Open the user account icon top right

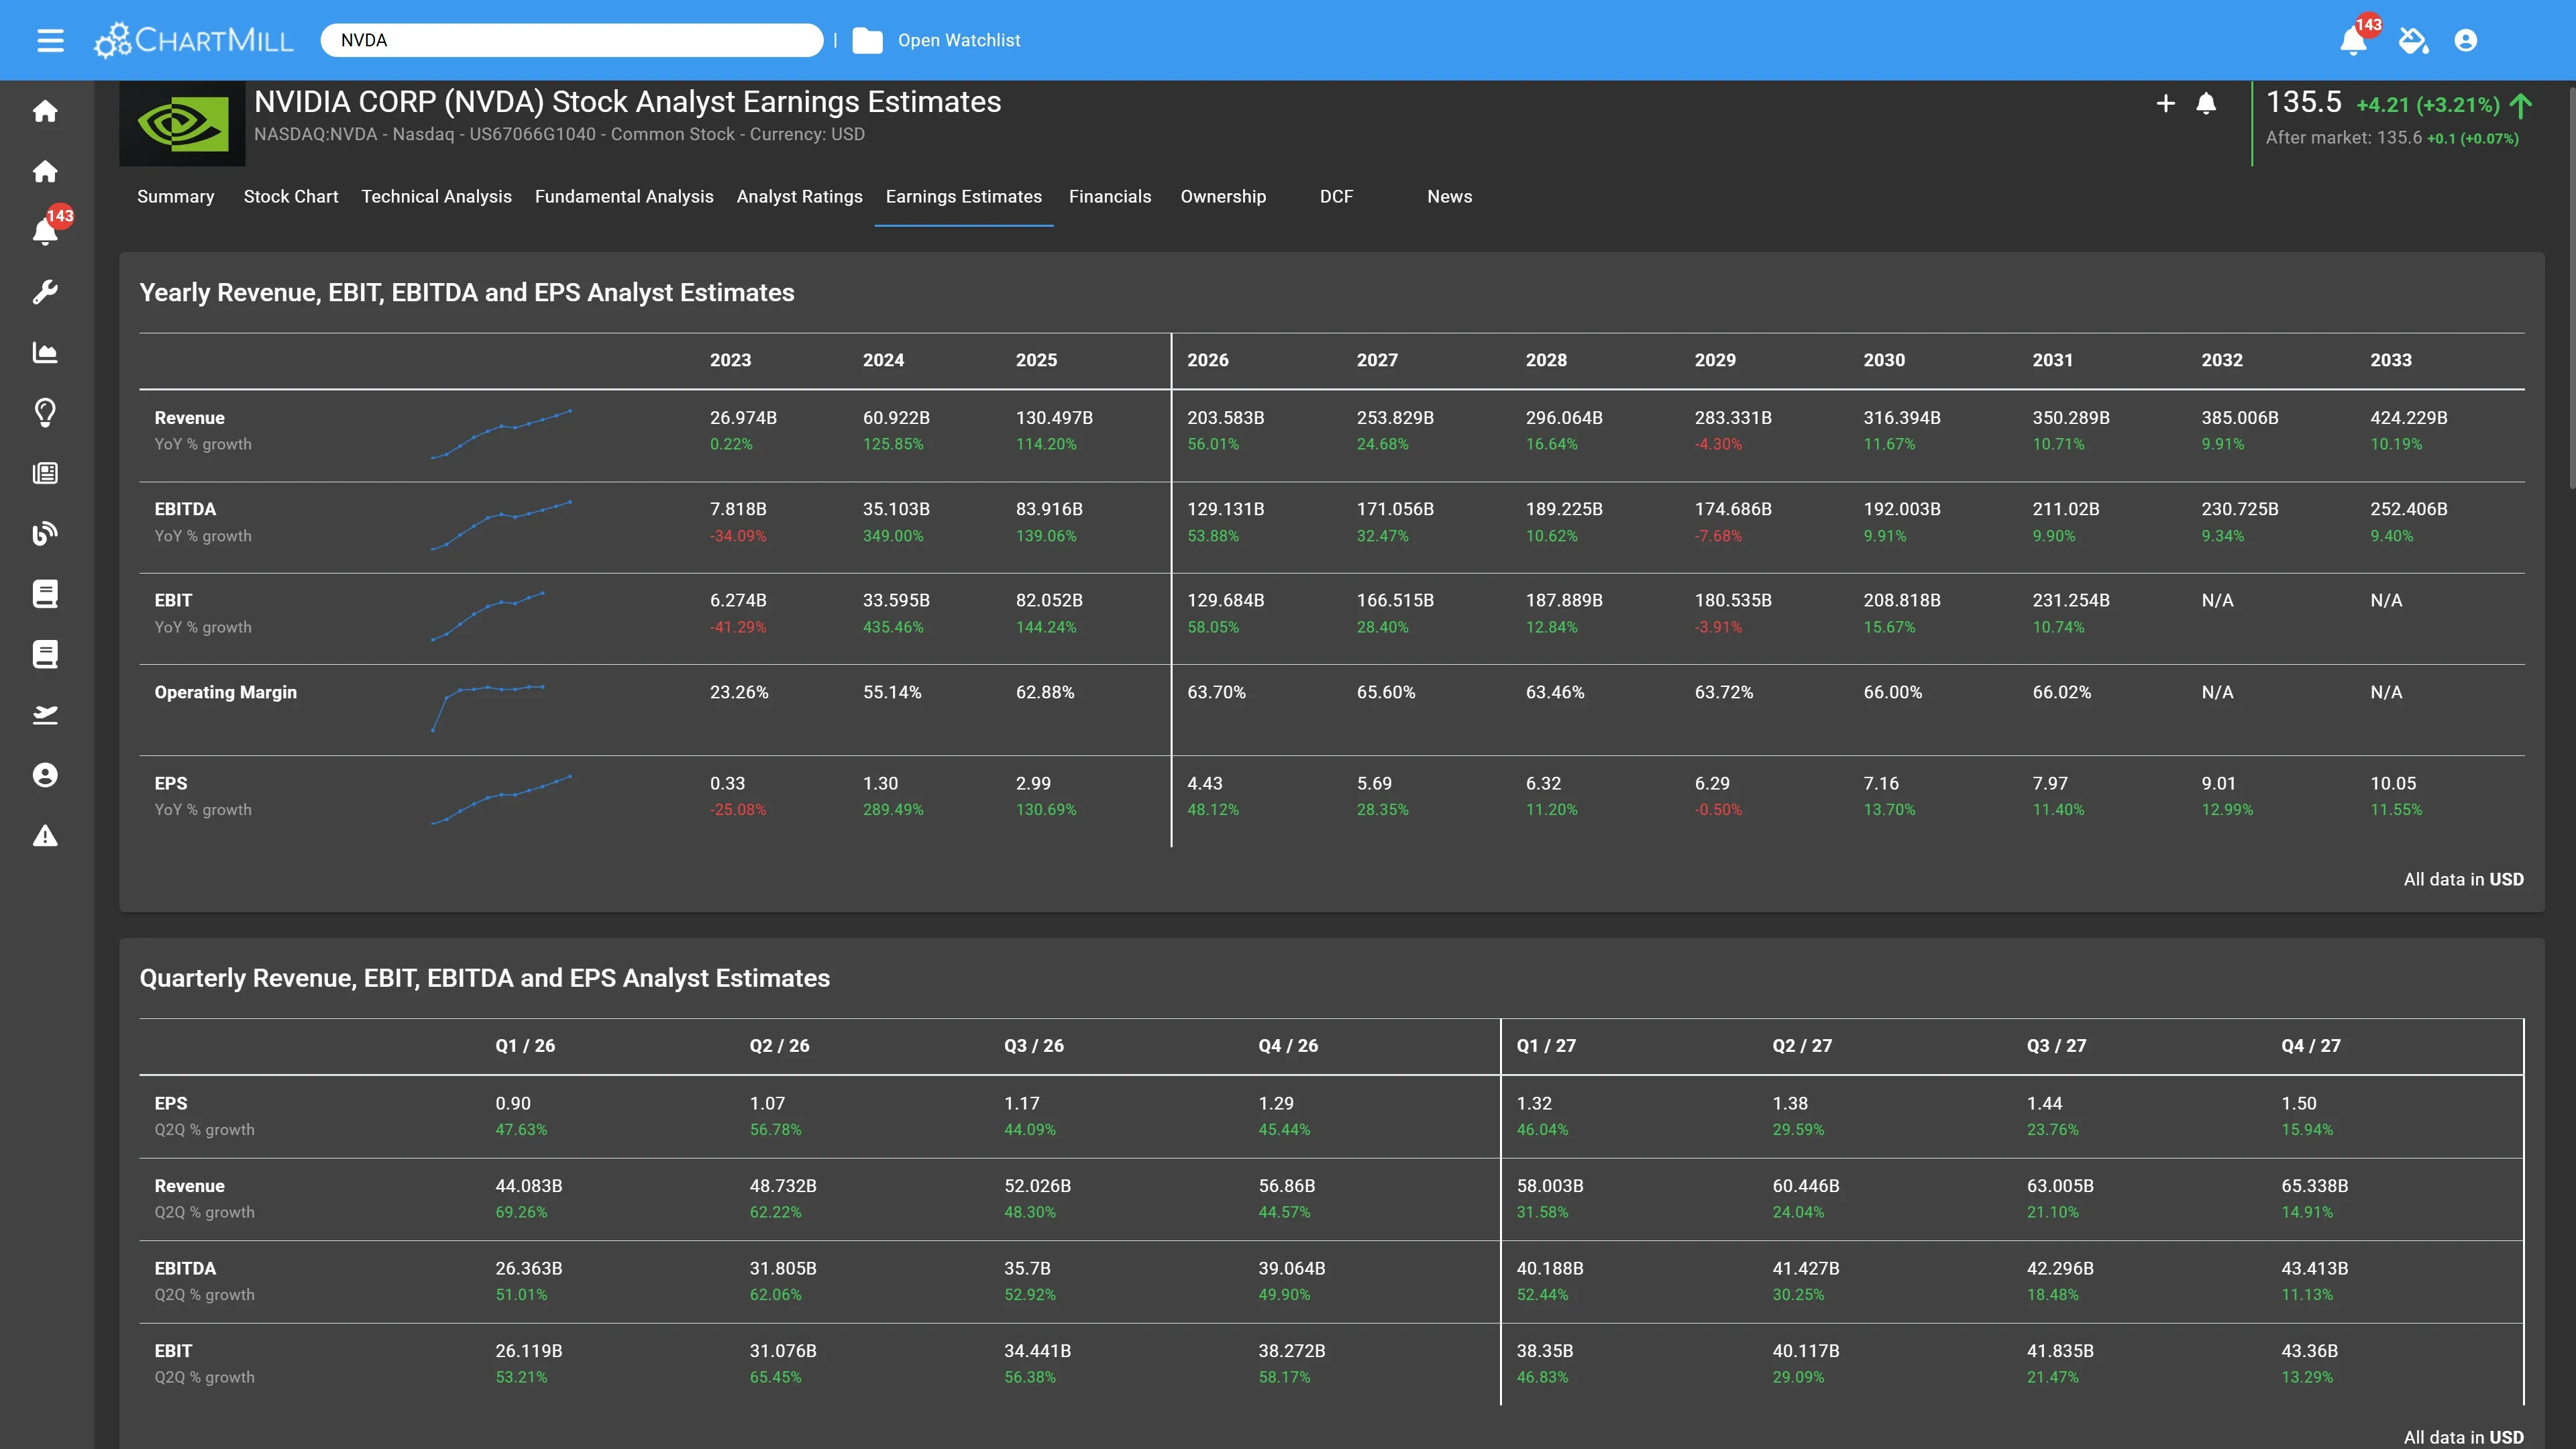[x=2465, y=40]
